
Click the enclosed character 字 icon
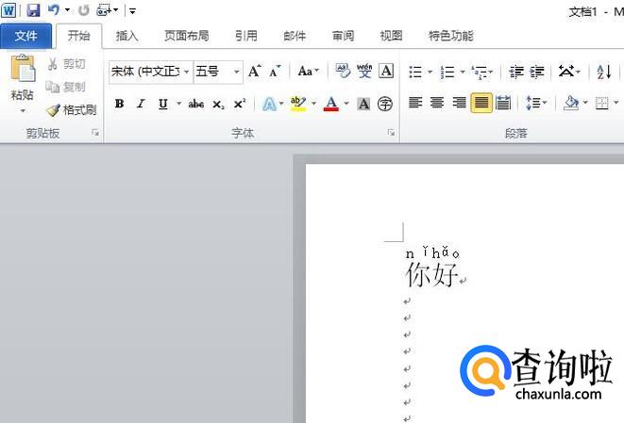(385, 104)
